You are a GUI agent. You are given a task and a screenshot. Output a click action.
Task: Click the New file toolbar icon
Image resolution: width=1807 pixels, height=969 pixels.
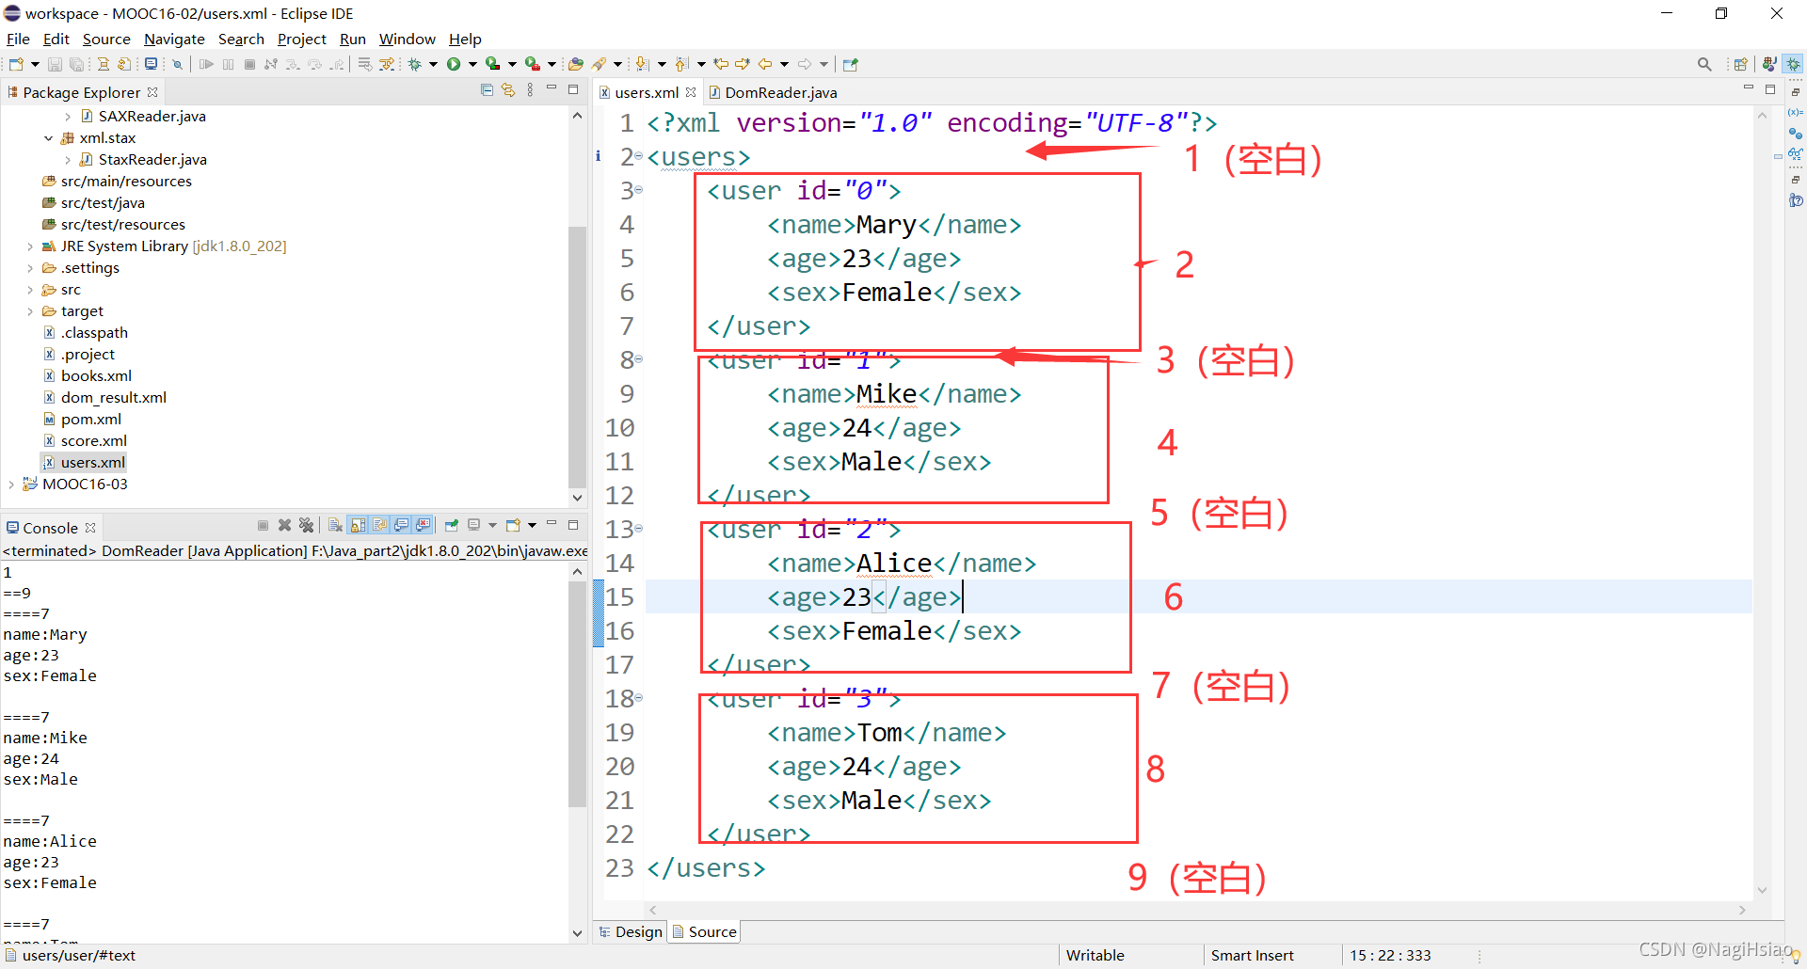16,64
